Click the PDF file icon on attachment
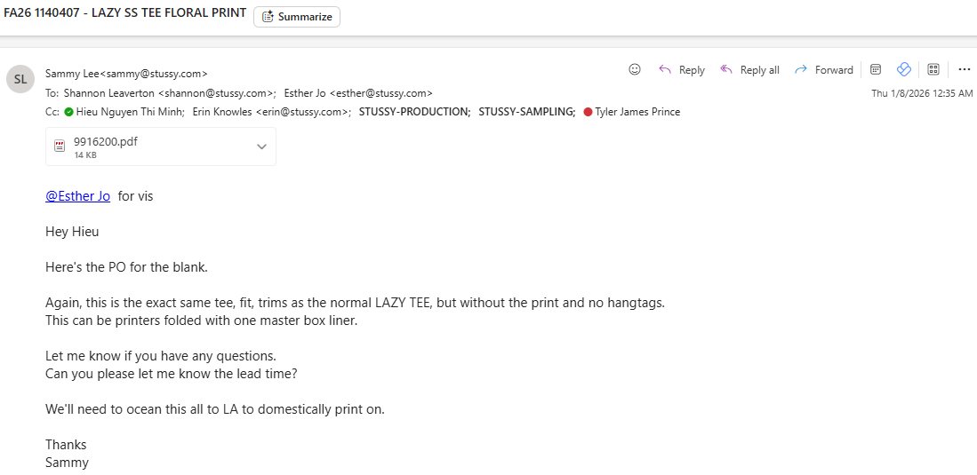 [60, 146]
